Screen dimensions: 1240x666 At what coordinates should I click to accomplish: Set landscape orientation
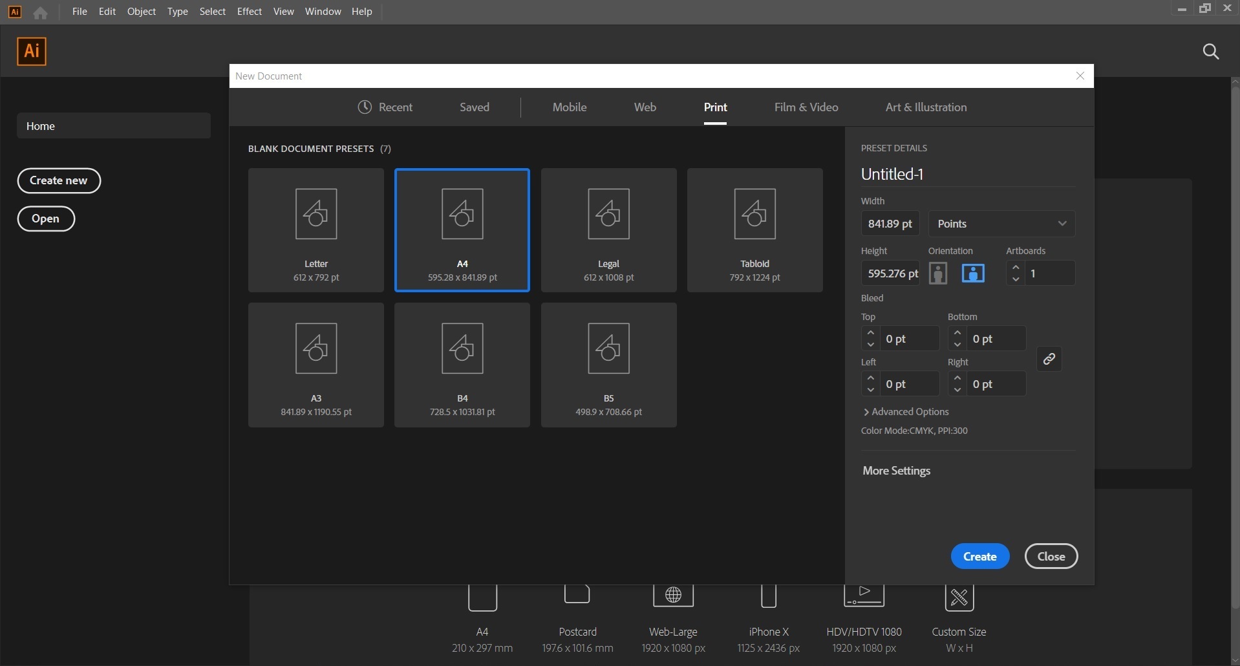tap(973, 274)
